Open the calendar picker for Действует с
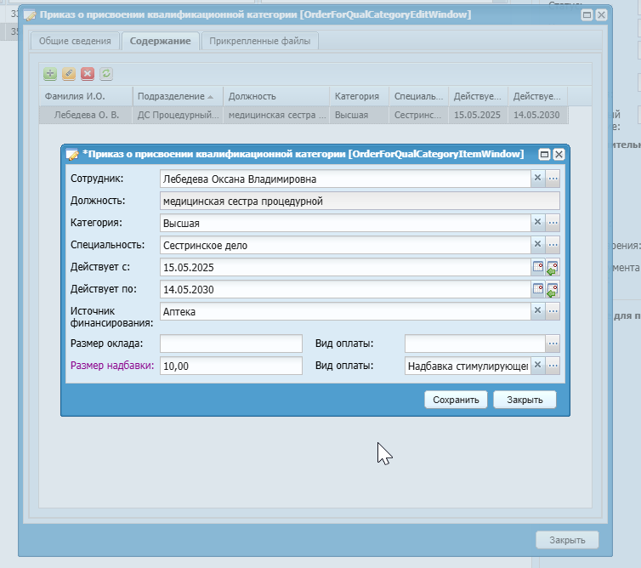The height and width of the screenshot is (568, 641). pyautogui.click(x=538, y=267)
